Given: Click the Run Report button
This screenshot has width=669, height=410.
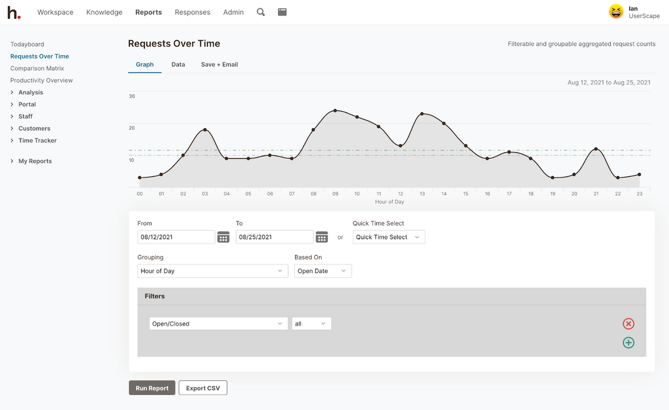Looking at the screenshot, I should [x=152, y=388].
